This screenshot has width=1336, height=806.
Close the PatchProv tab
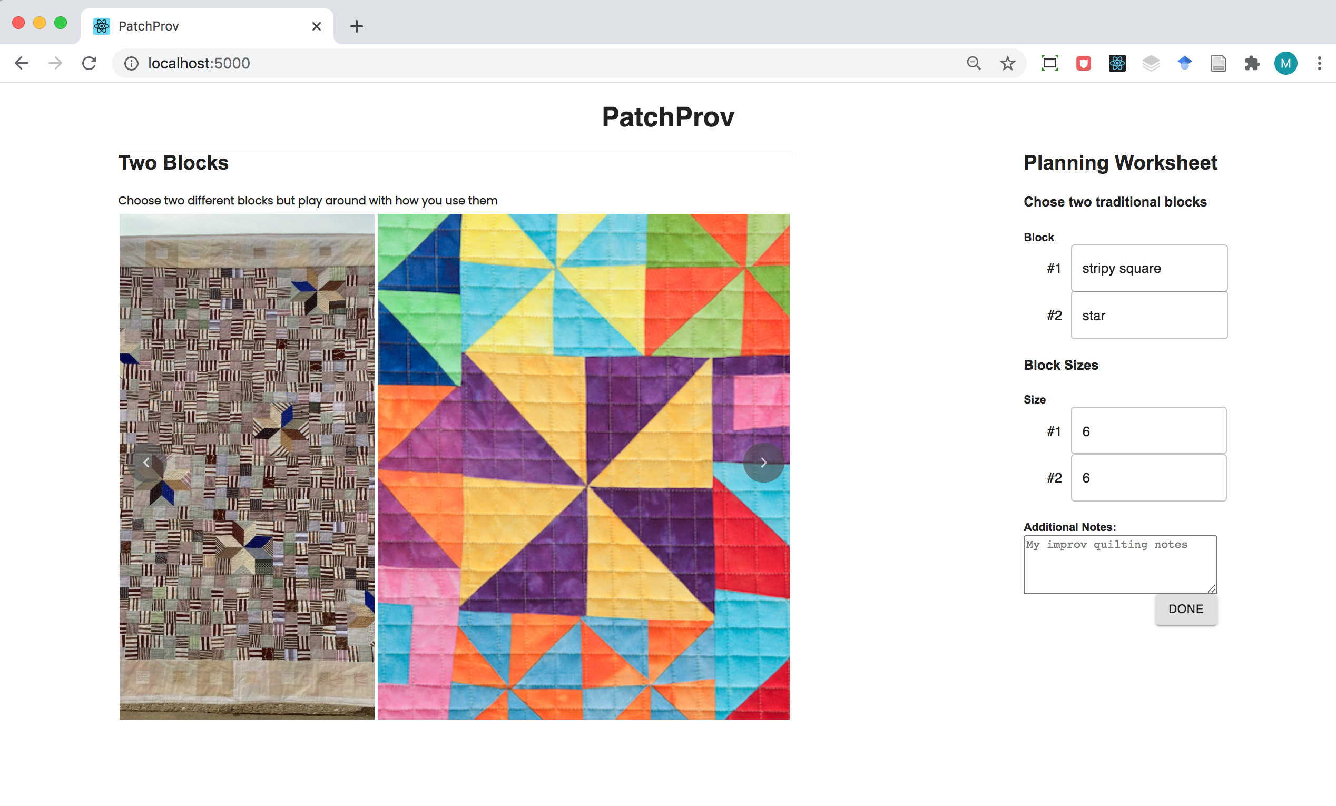(x=317, y=26)
